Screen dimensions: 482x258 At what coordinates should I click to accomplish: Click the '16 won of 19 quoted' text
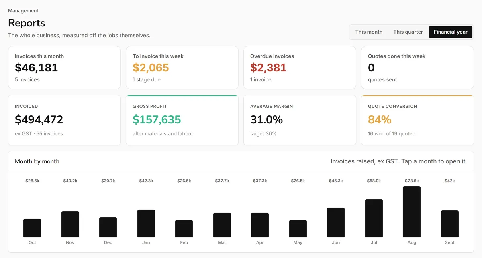point(392,134)
